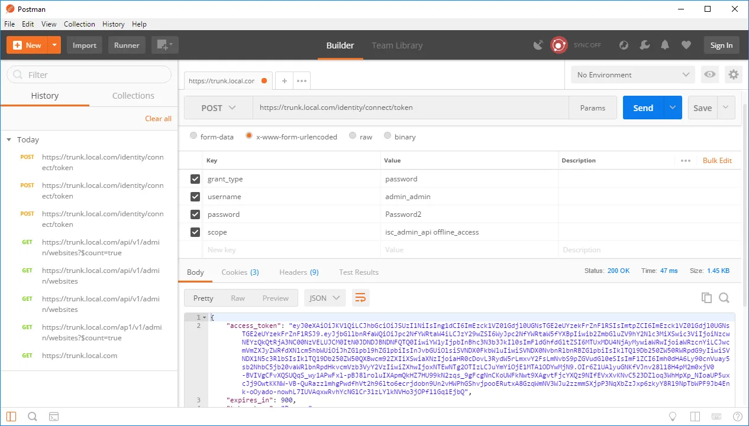
Task: Add a new request tab
Action: point(284,81)
